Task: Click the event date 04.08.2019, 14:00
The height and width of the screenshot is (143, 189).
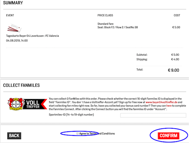Action: pyautogui.click(x=17, y=41)
